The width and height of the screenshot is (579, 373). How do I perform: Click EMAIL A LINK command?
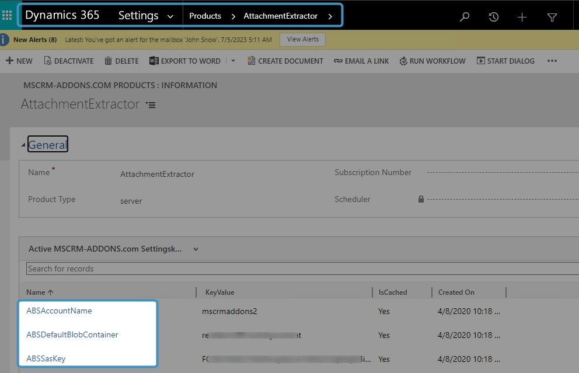[361, 61]
